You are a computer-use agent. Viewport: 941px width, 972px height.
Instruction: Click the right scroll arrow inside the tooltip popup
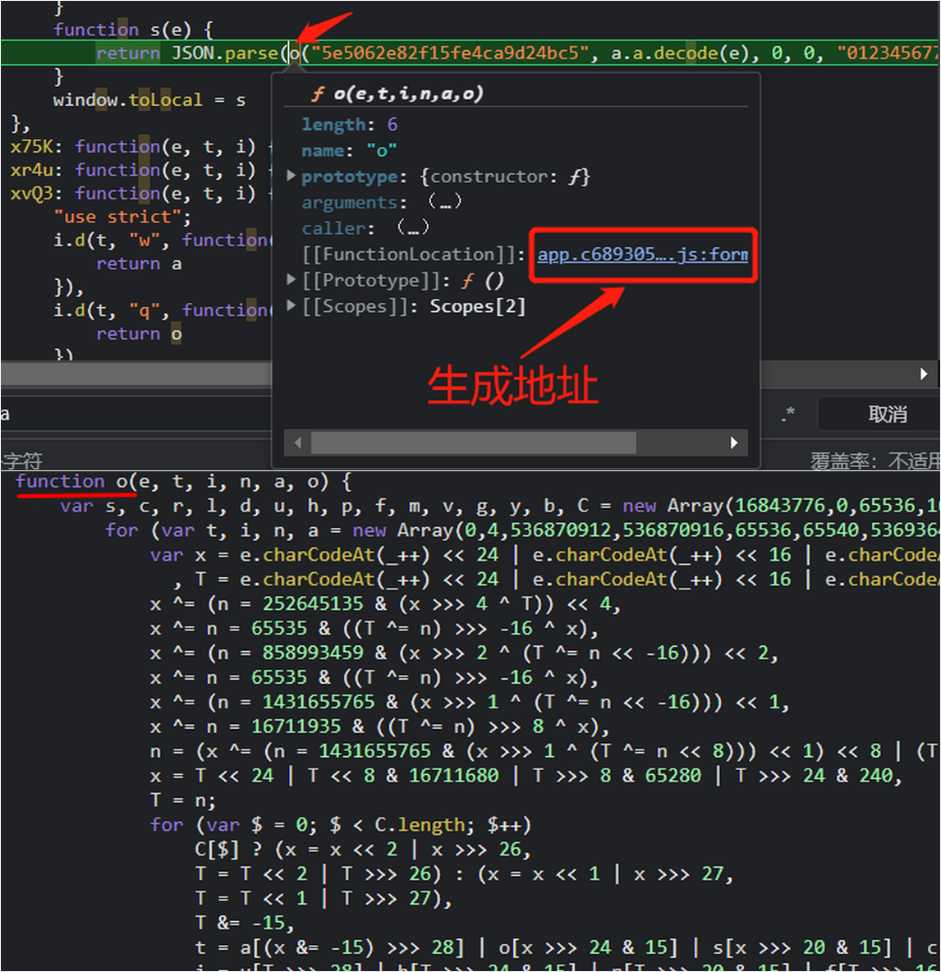pyautogui.click(x=733, y=442)
